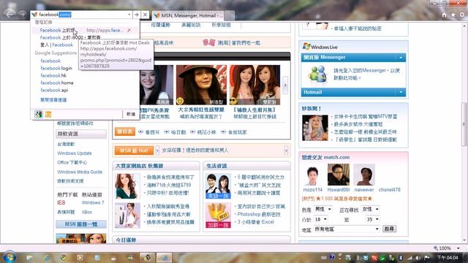
Task: Click the volume speaker tray icon
Action: (x=418, y=258)
